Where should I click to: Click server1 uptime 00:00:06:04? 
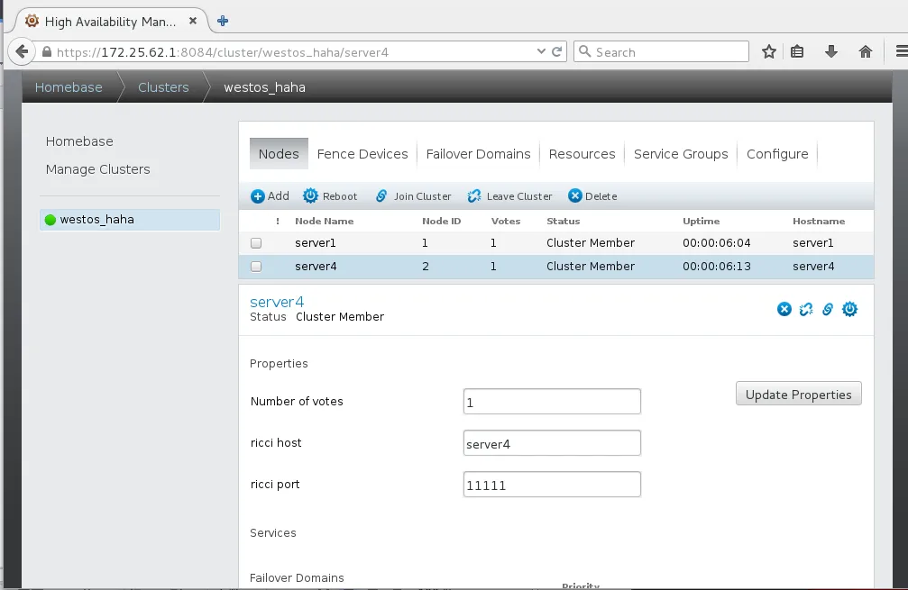click(x=716, y=243)
